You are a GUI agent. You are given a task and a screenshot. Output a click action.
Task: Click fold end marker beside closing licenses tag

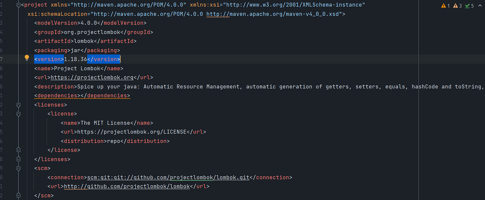(19, 159)
